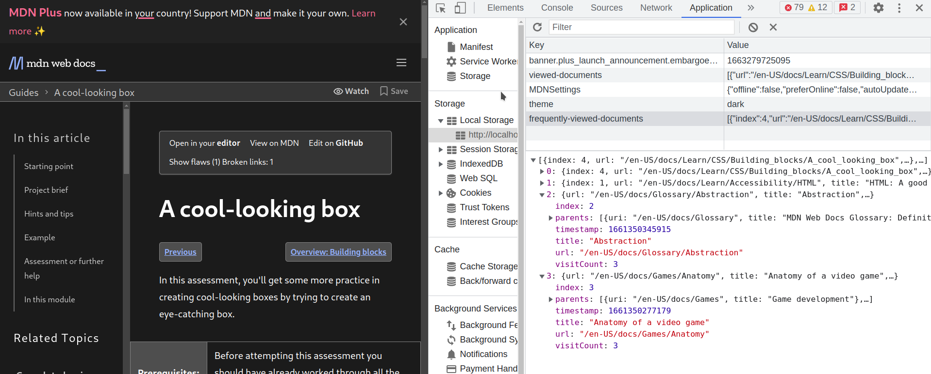
Task: Open DevTools three-dot customize menu
Action: [x=899, y=8]
